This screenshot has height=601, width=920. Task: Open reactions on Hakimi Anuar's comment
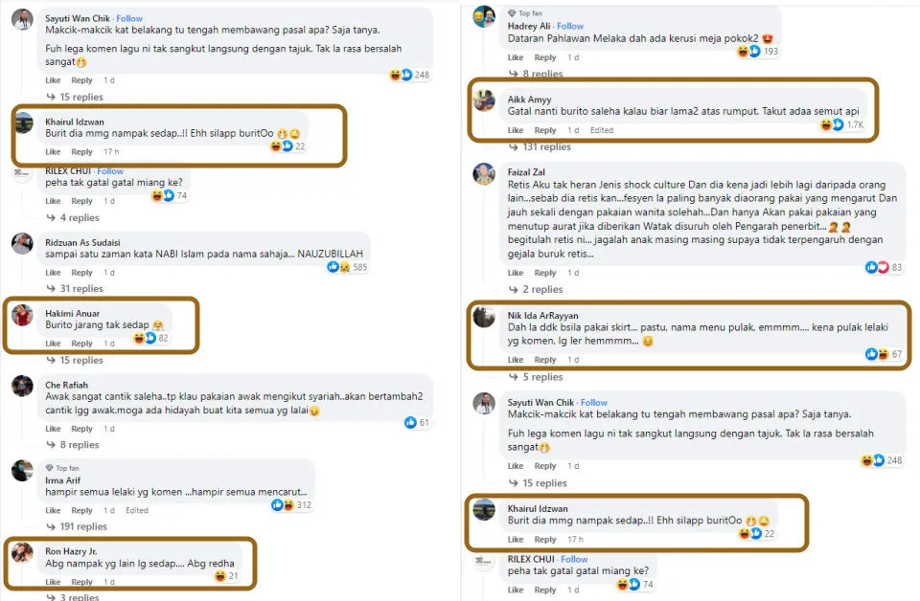(144, 338)
